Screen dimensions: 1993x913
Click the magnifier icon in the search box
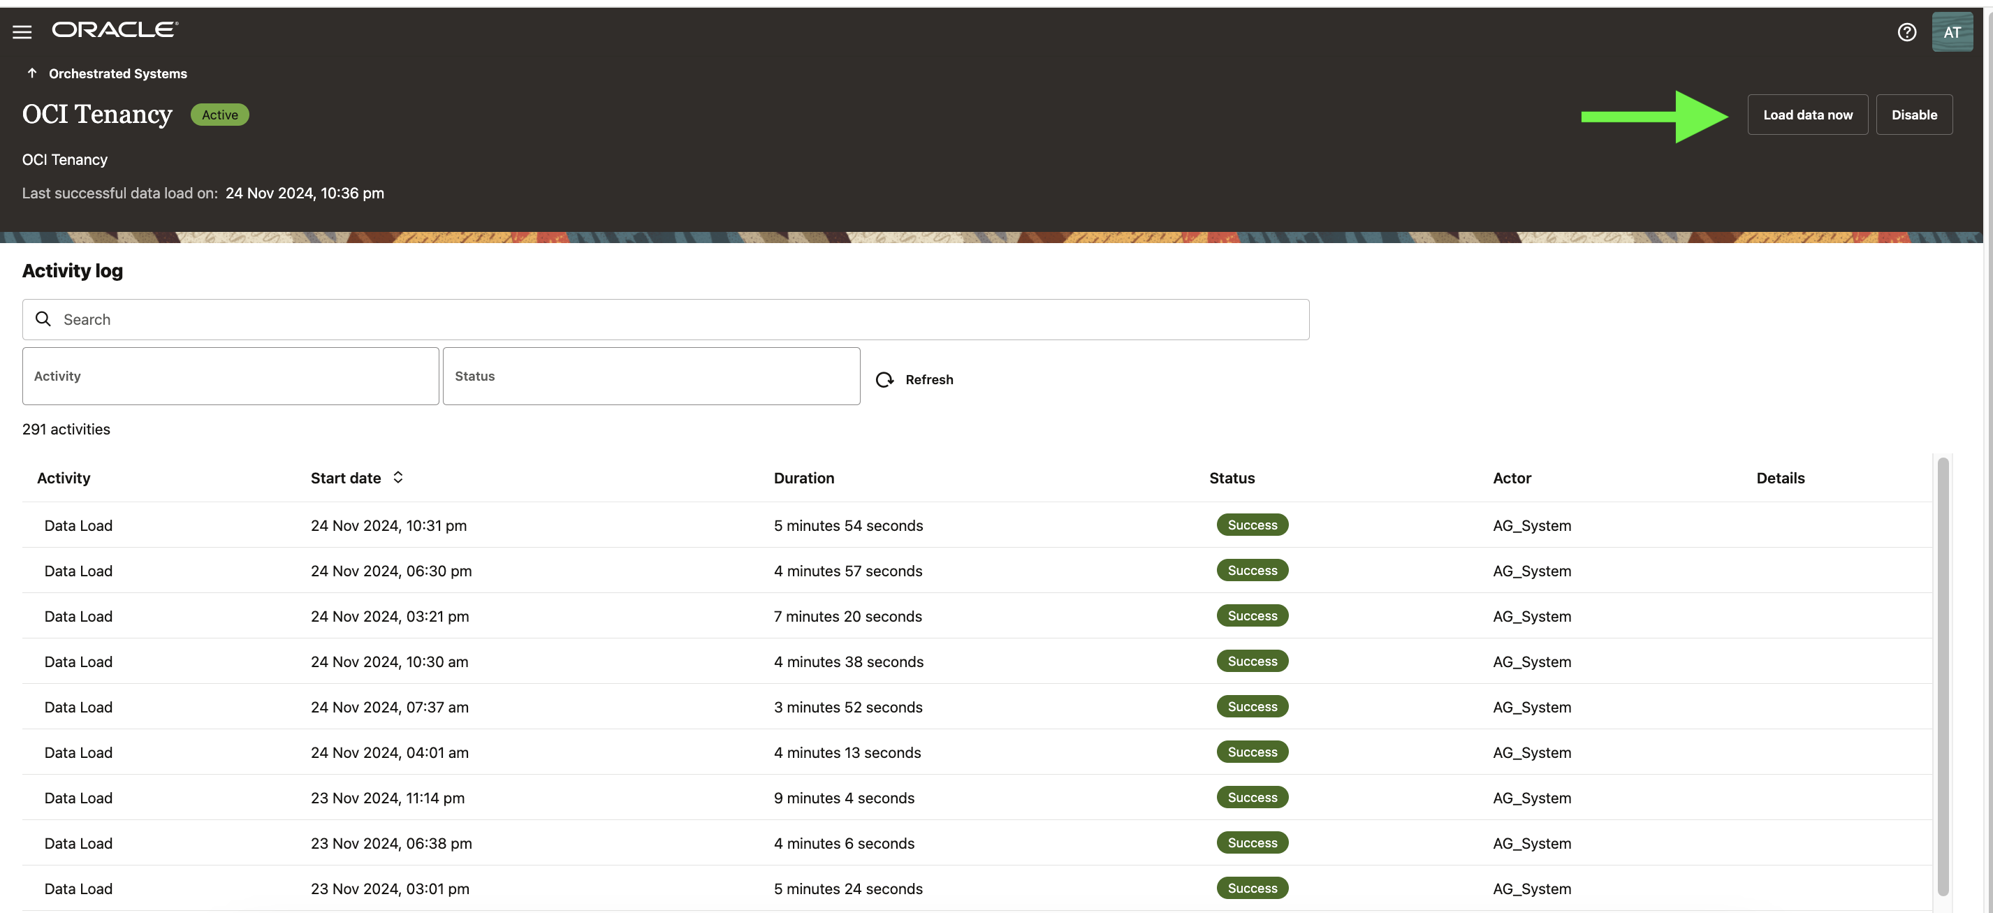click(43, 319)
